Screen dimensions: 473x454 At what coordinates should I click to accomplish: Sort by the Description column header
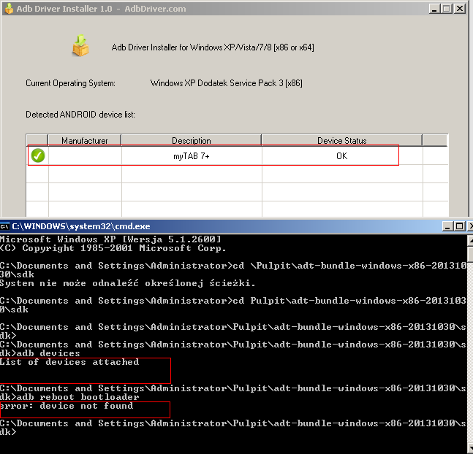point(191,141)
